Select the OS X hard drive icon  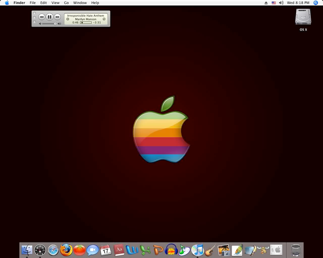[x=303, y=17]
